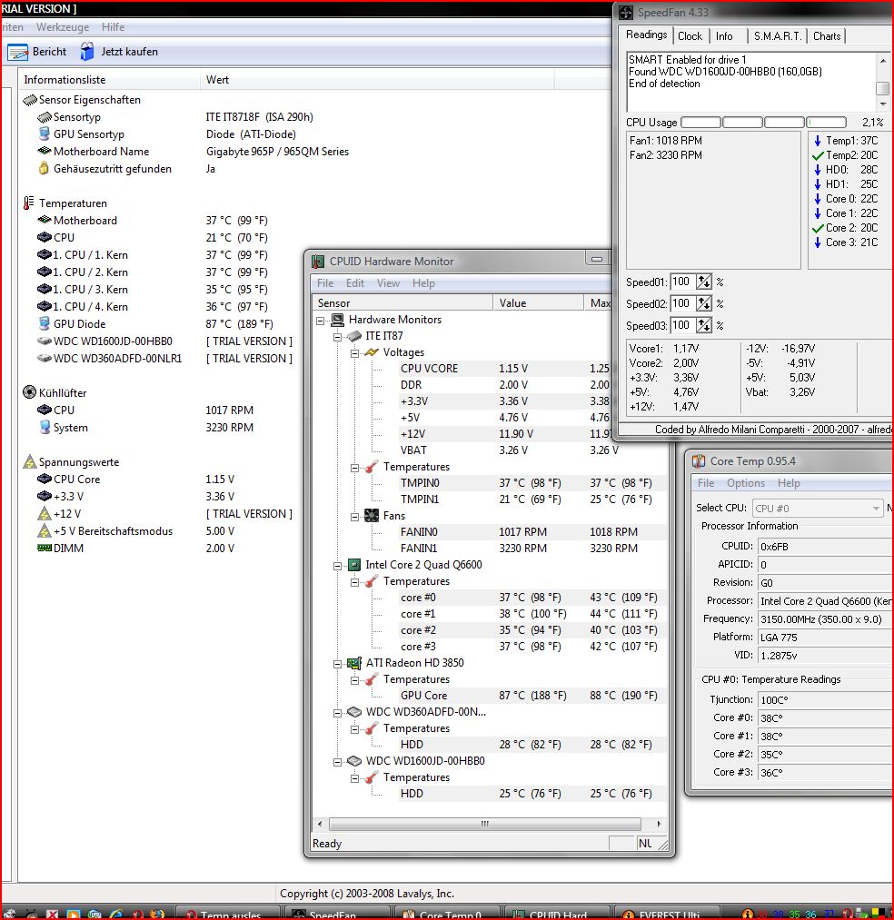Click the Value column header in CPUID
Screen dimensions: 894x920
tap(538, 302)
